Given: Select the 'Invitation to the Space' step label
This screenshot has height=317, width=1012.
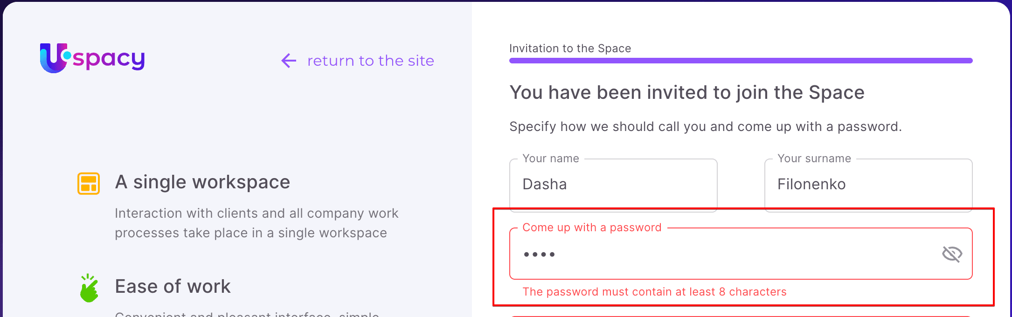Looking at the screenshot, I should coord(570,48).
